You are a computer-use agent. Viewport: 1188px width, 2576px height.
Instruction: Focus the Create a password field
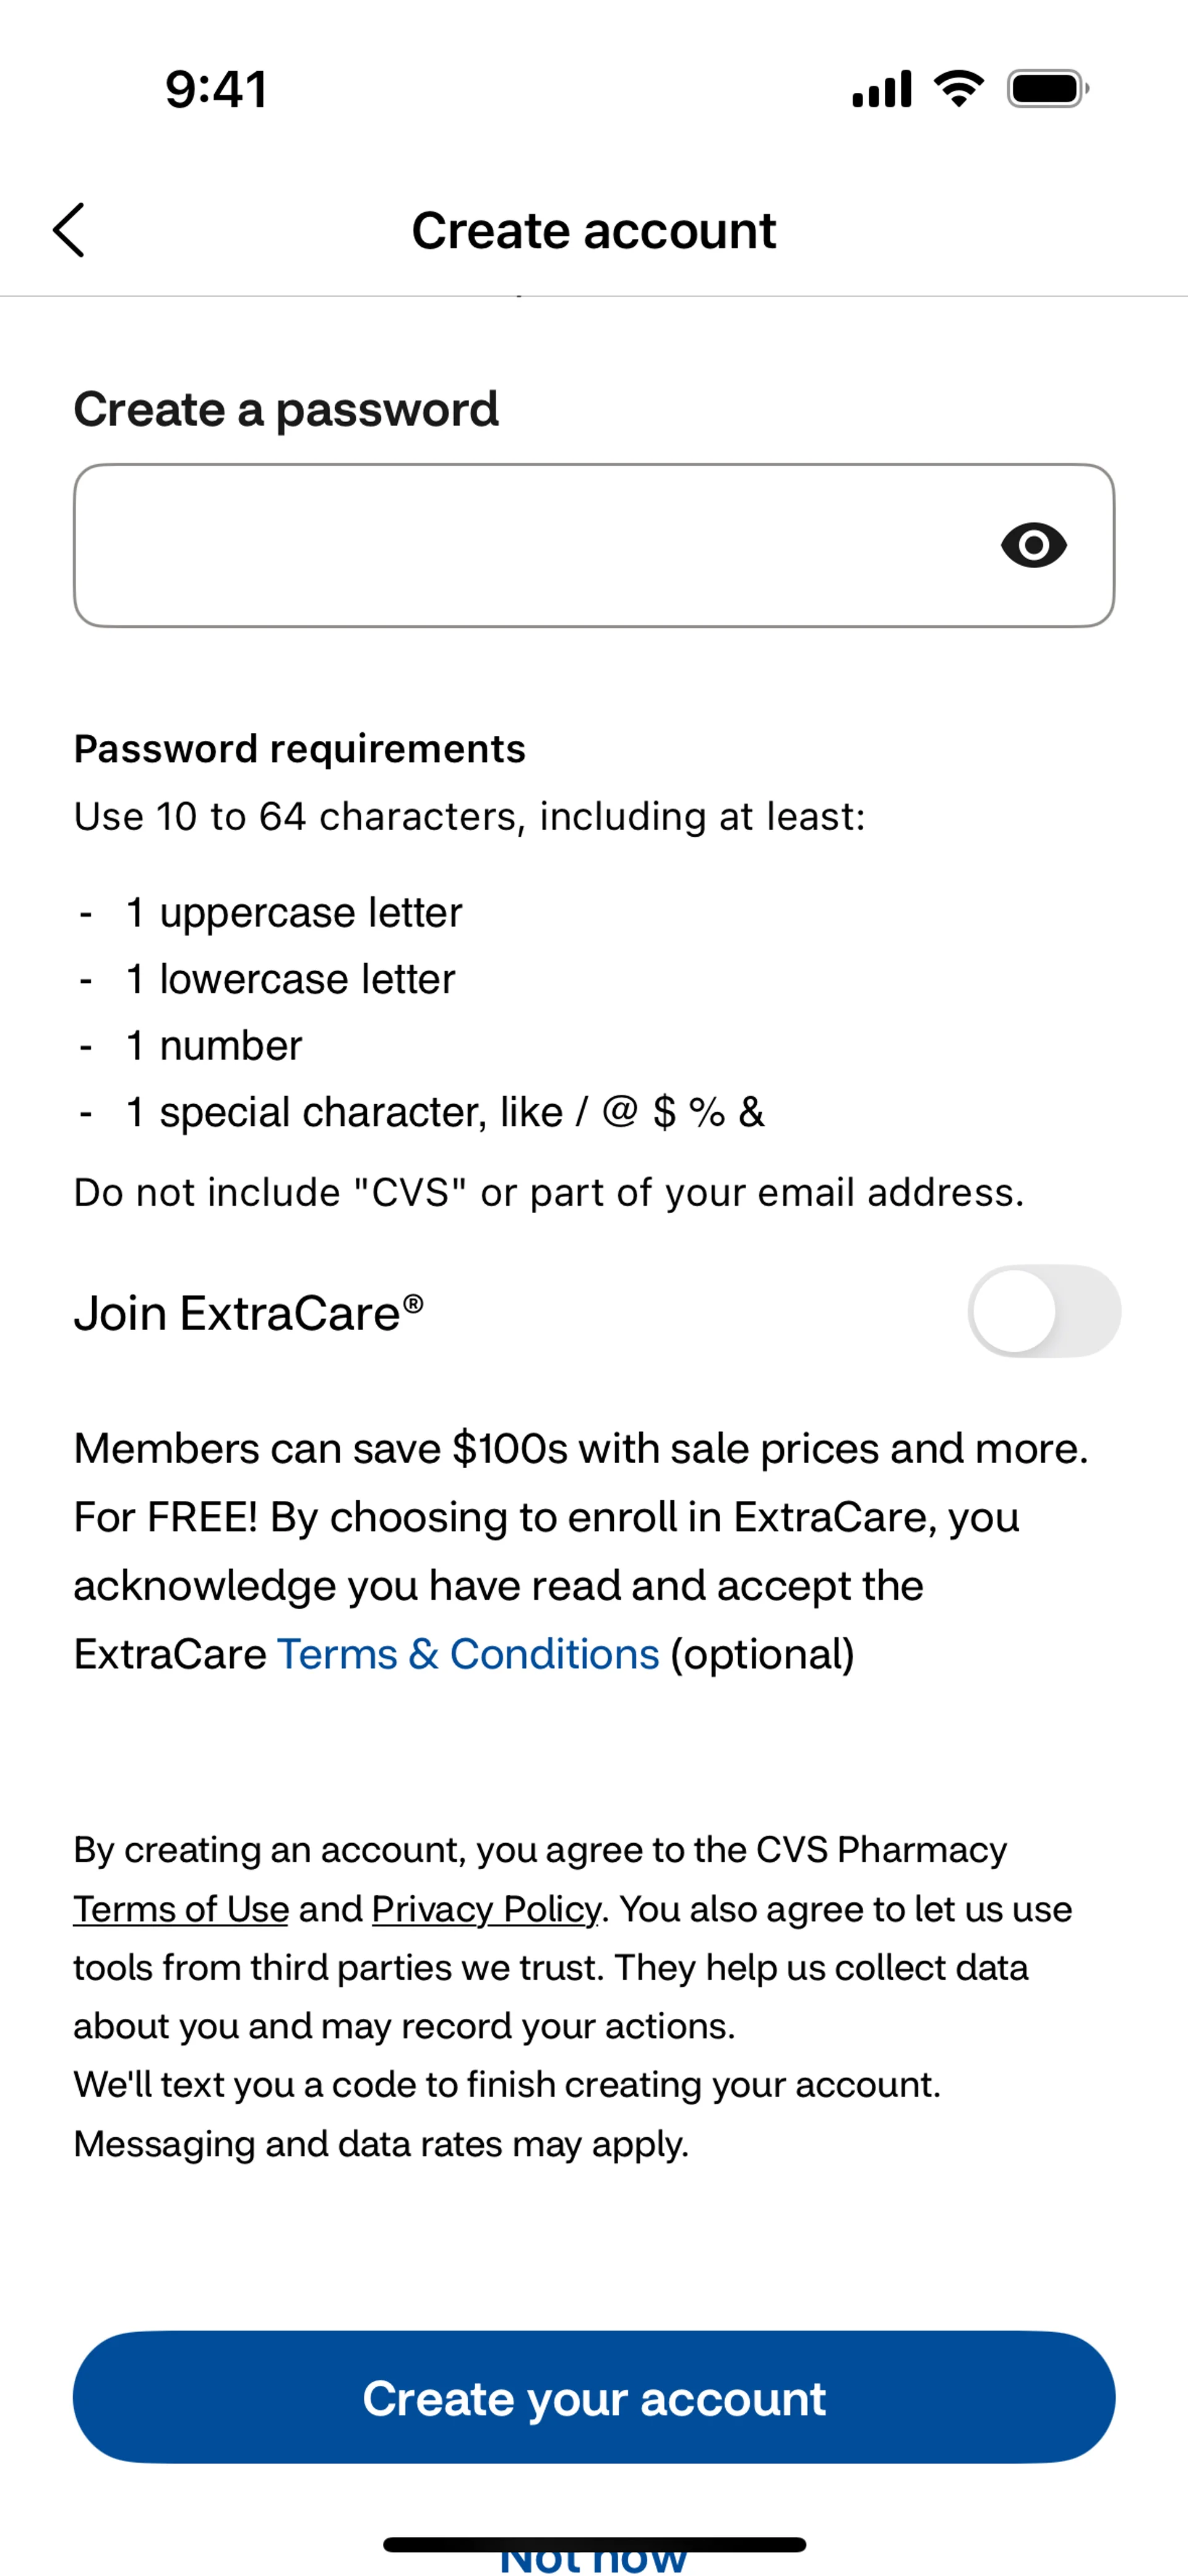coord(530,545)
